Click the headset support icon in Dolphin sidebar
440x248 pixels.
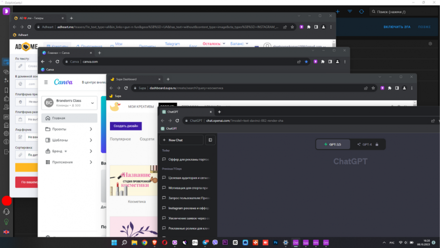coord(6,212)
